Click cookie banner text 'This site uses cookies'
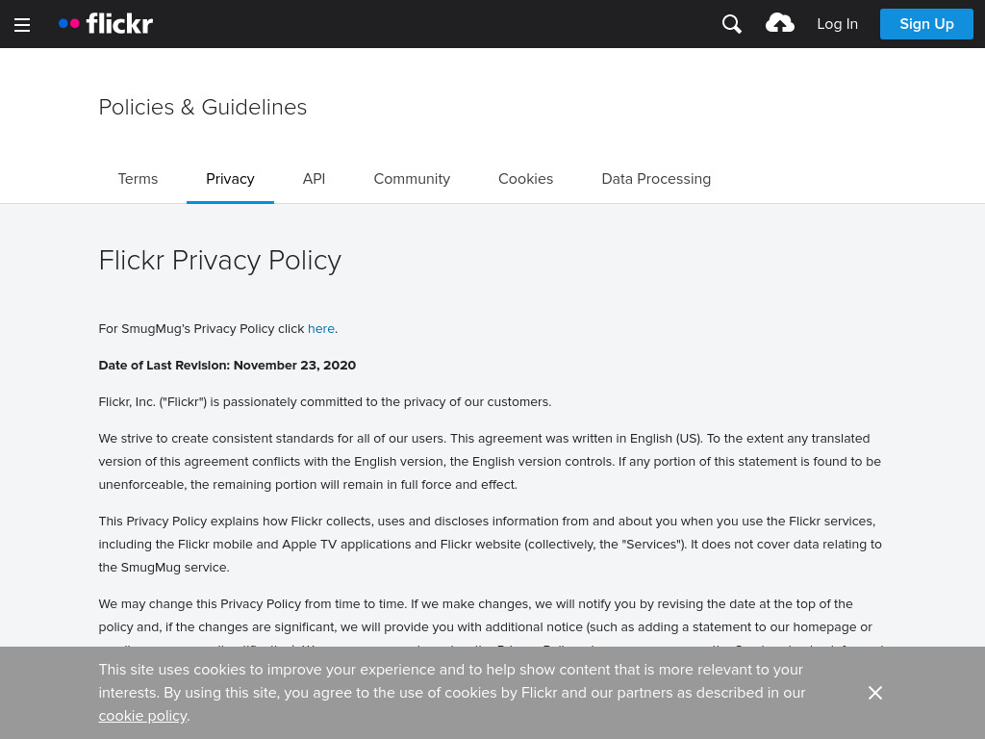Viewport: 985px width, 739px height. [452, 693]
